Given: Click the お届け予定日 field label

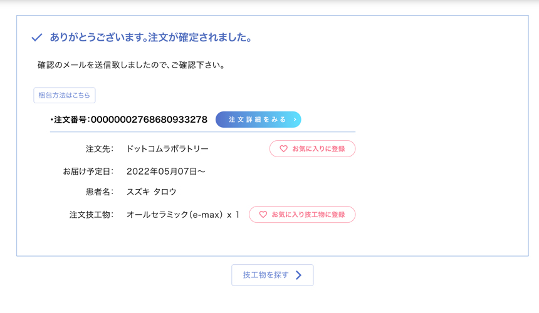Looking at the screenshot, I should 88,171.
